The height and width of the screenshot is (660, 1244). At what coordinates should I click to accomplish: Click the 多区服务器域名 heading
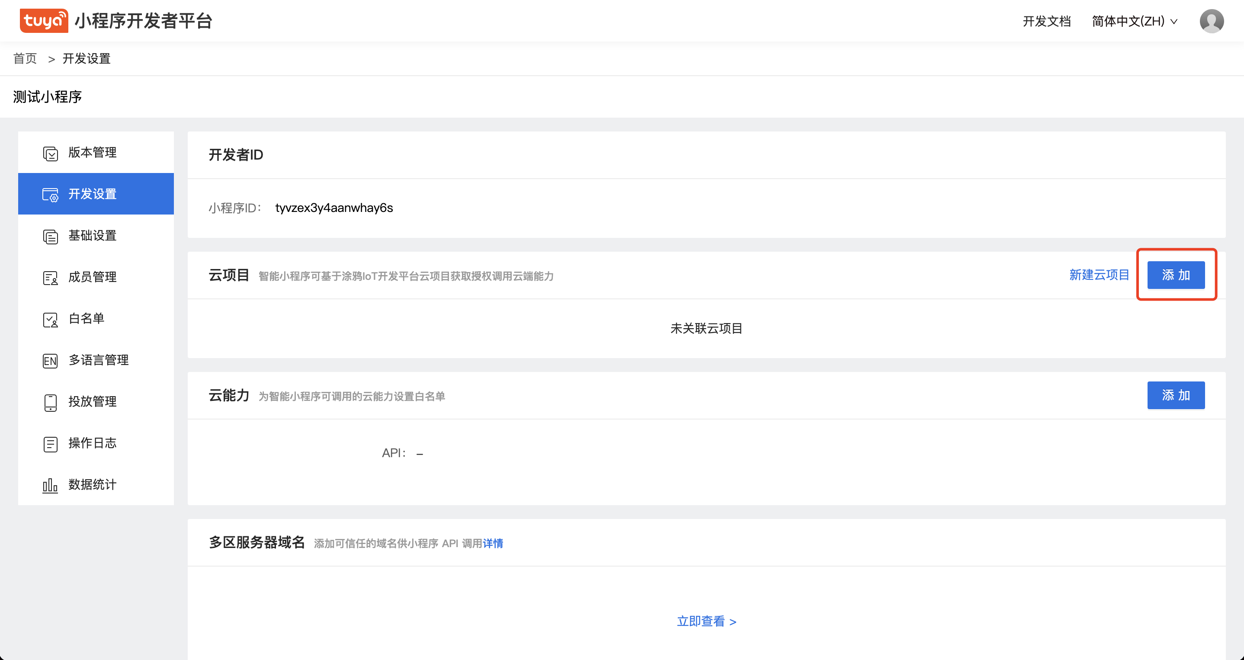256,542
